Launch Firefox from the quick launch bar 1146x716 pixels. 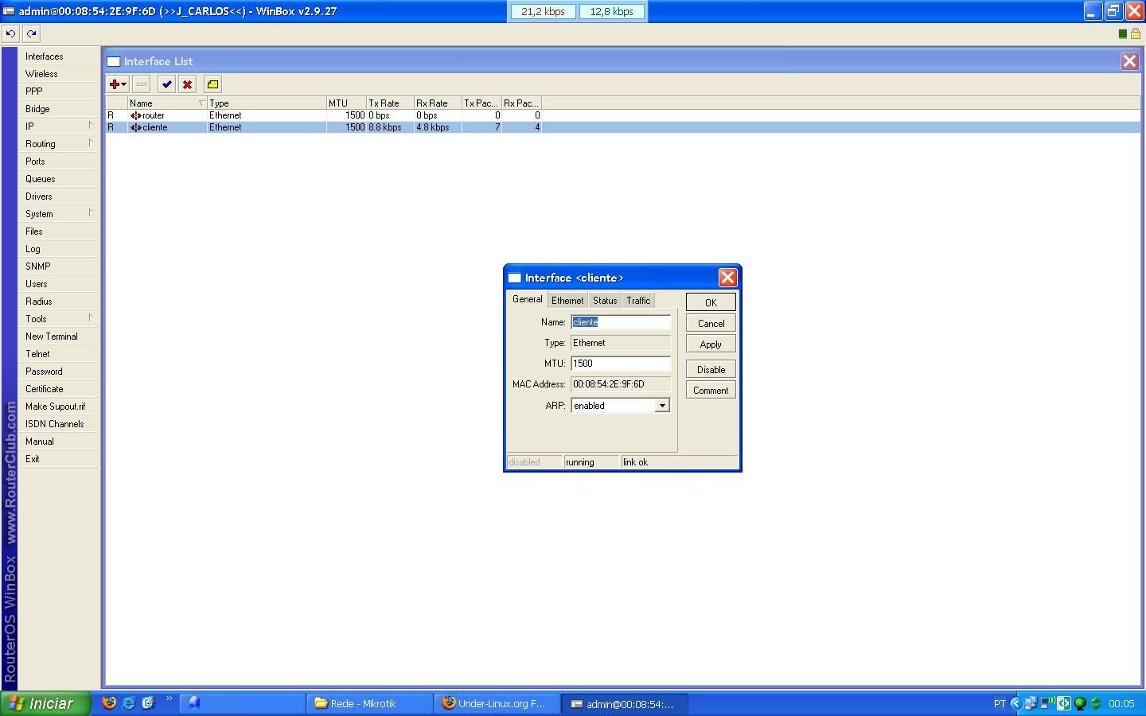click(x=109, y=703)
